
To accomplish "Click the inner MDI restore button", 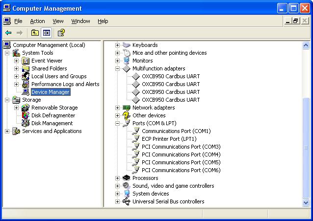I will [296, 21].
